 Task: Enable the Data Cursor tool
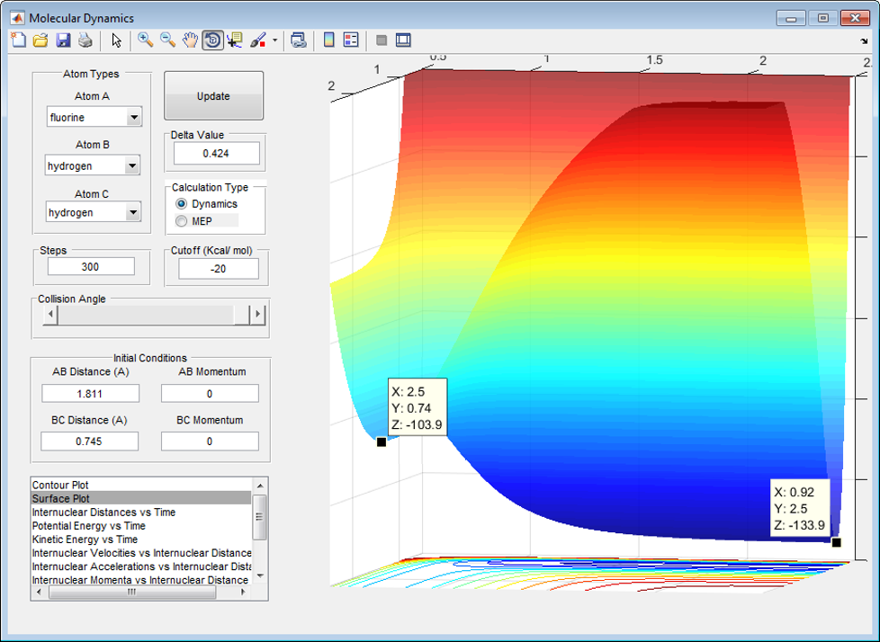point(235,40)
